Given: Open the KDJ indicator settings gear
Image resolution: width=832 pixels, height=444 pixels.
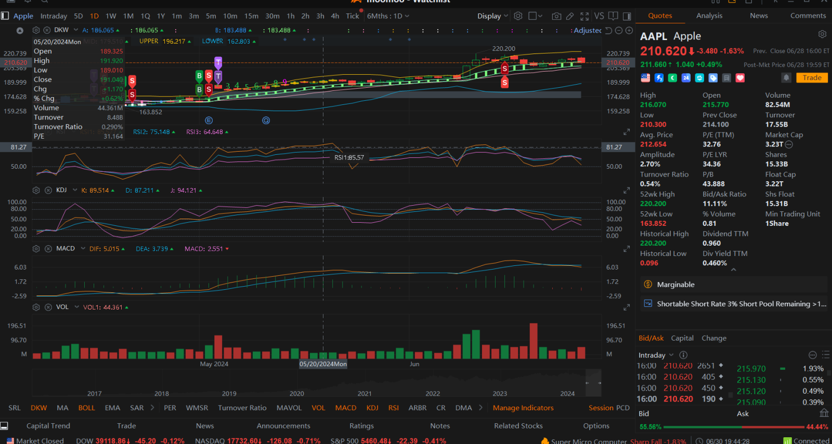Looking at the screenshot, I should 36,190.
